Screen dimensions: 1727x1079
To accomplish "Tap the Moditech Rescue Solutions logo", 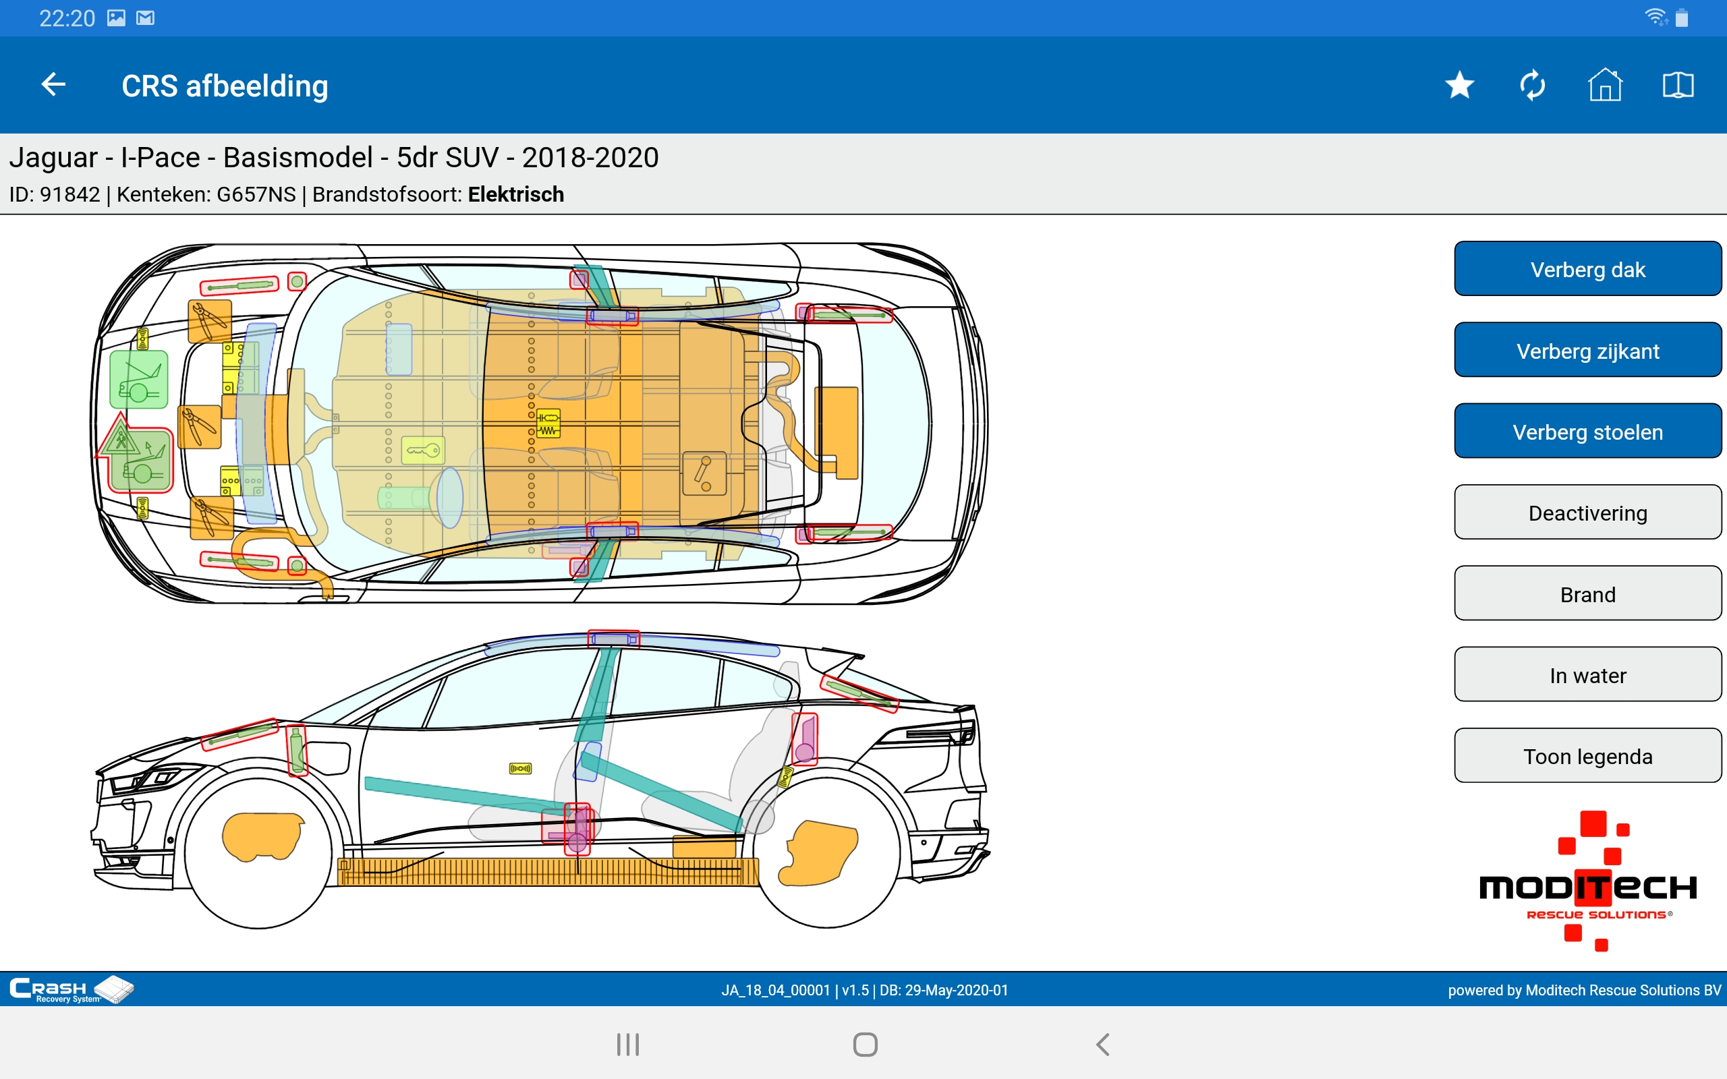I will click(x=1588, y=881).
